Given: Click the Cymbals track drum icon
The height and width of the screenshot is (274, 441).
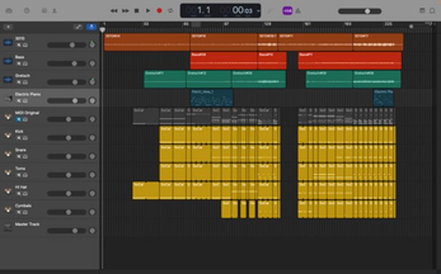Looking at the screenshot, I should (8, 208).
